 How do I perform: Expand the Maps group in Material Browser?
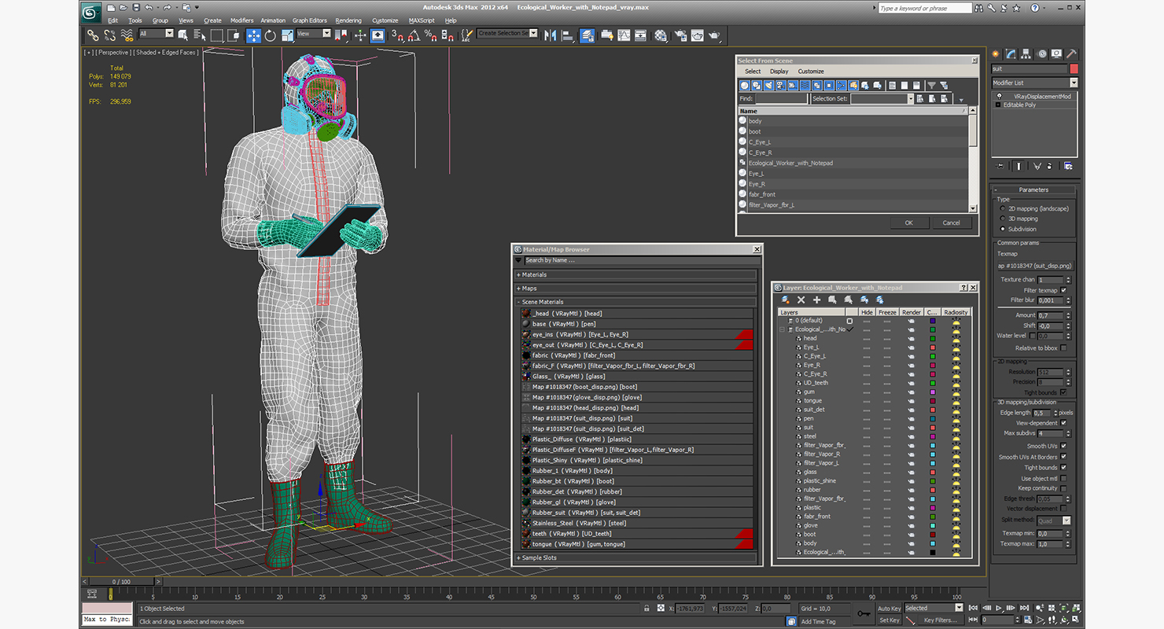(x=636, y=289)
